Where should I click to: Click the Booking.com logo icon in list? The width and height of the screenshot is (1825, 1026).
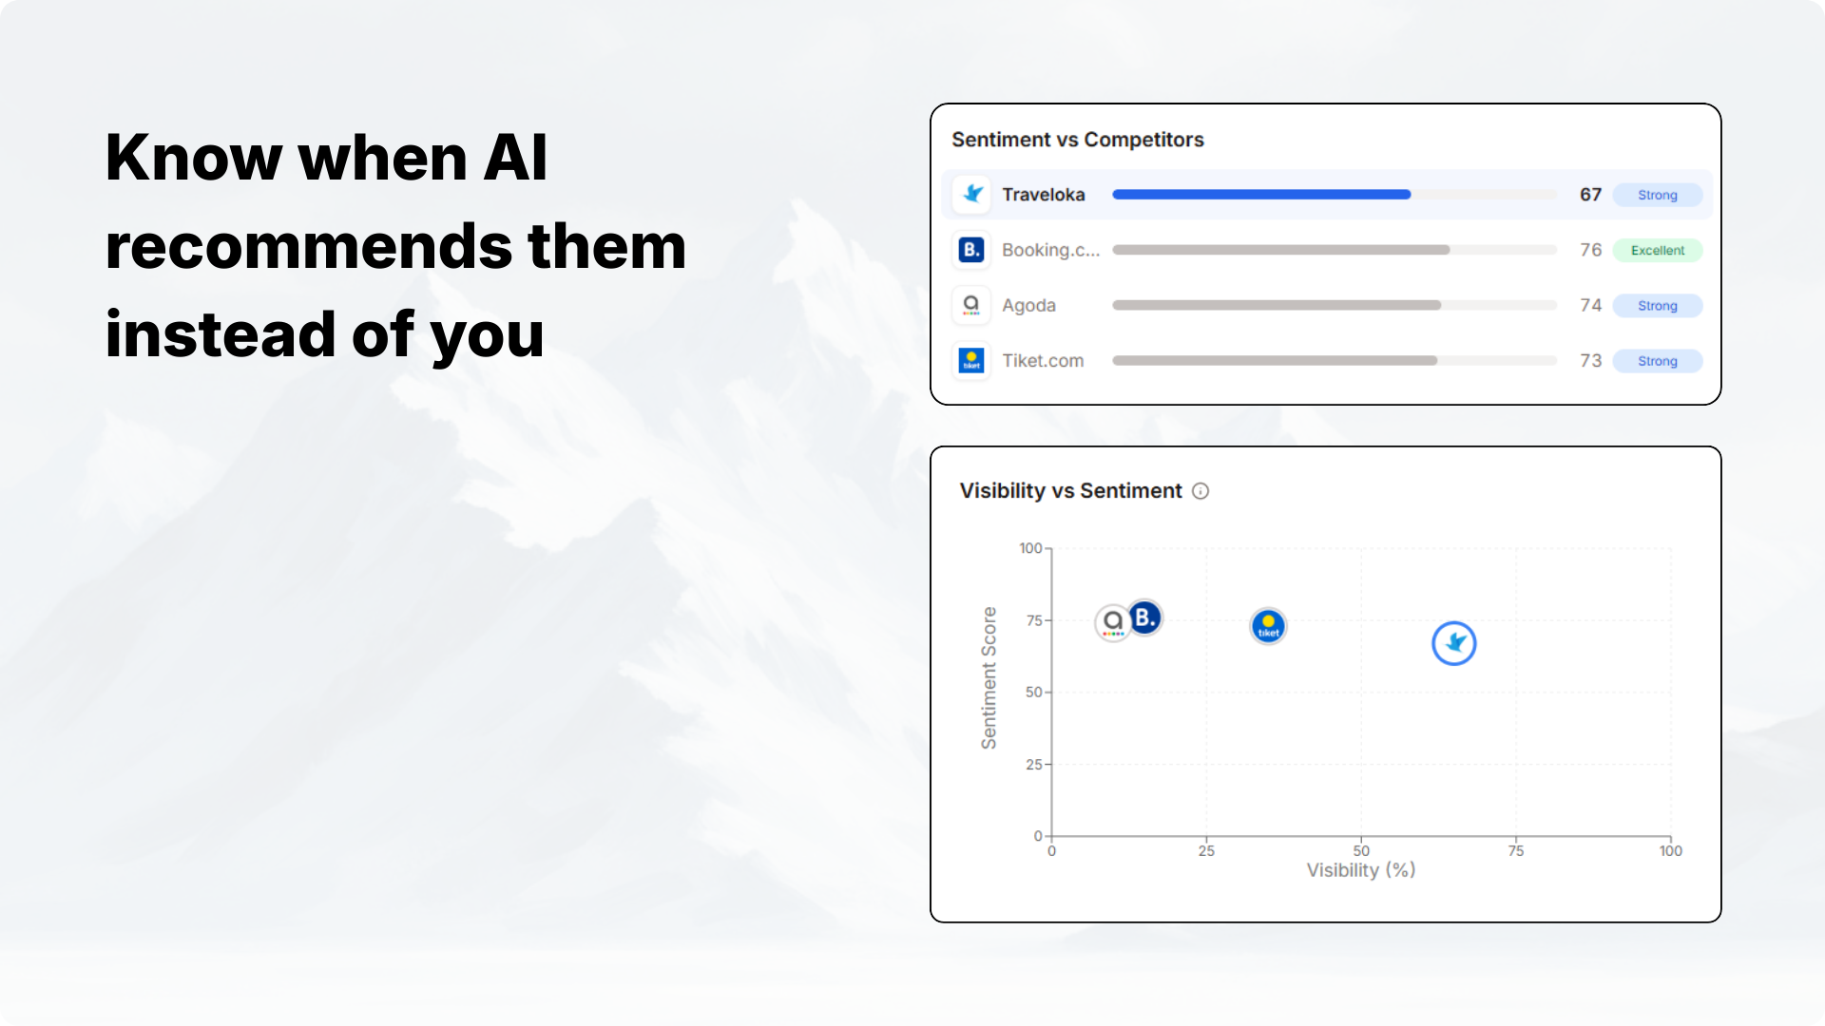click(x=971, y=250)
